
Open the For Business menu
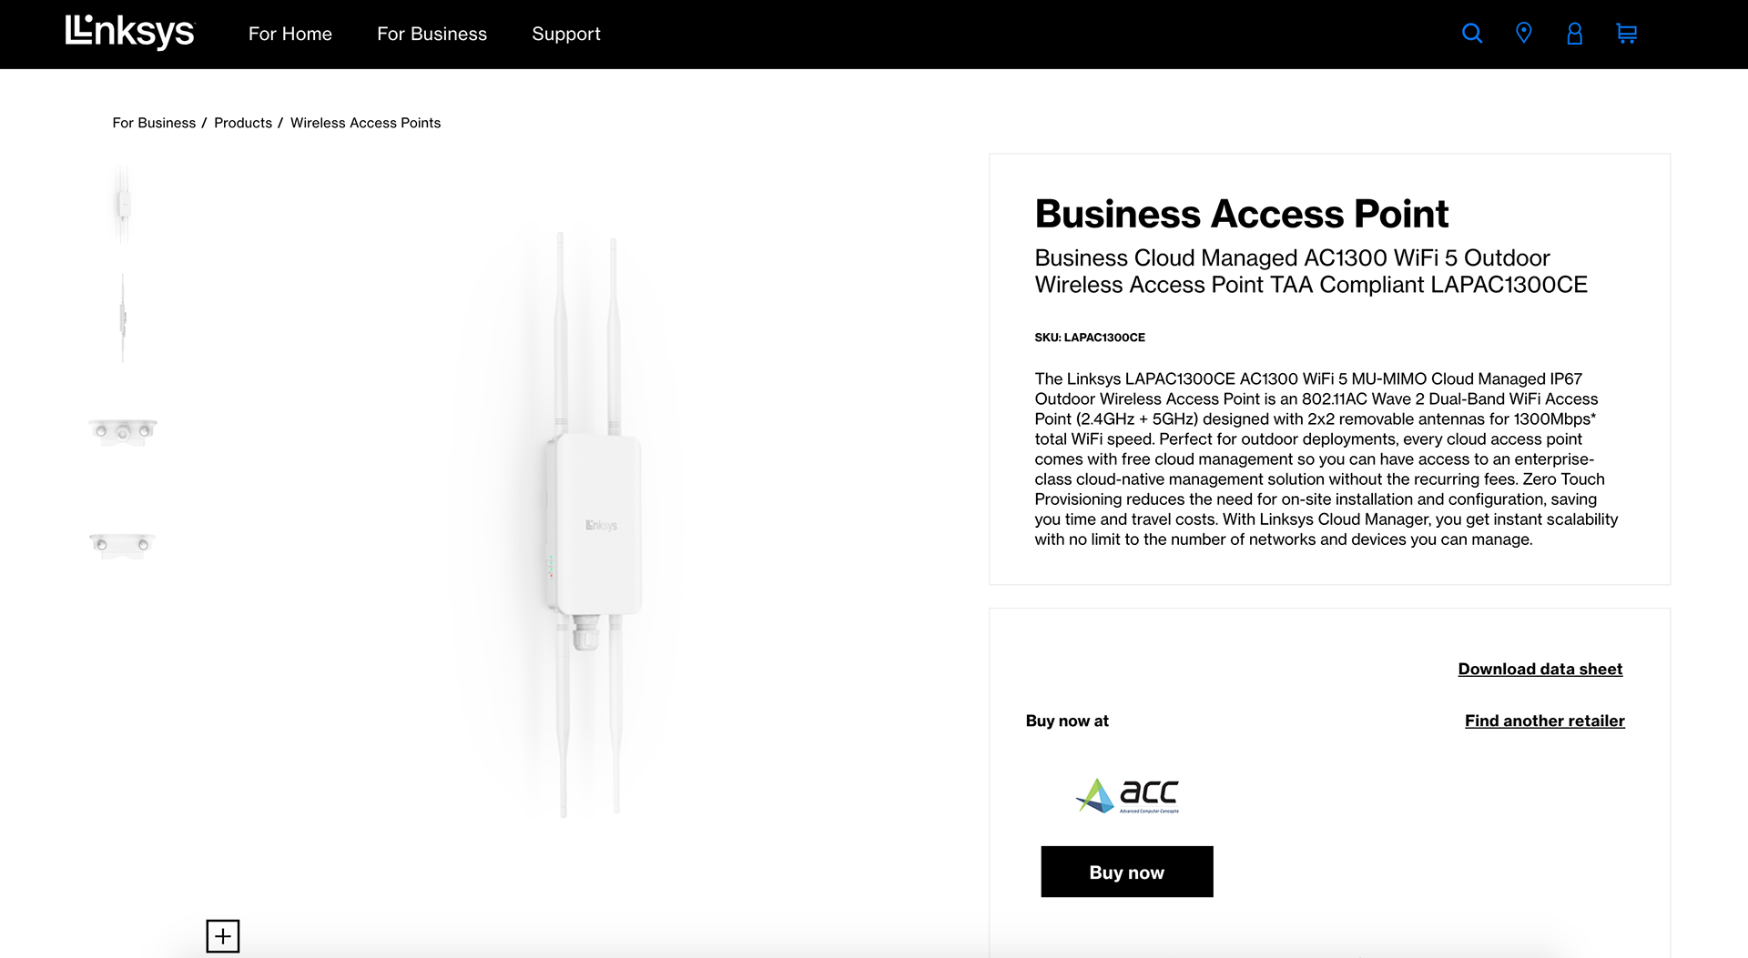tap(432, 34)
